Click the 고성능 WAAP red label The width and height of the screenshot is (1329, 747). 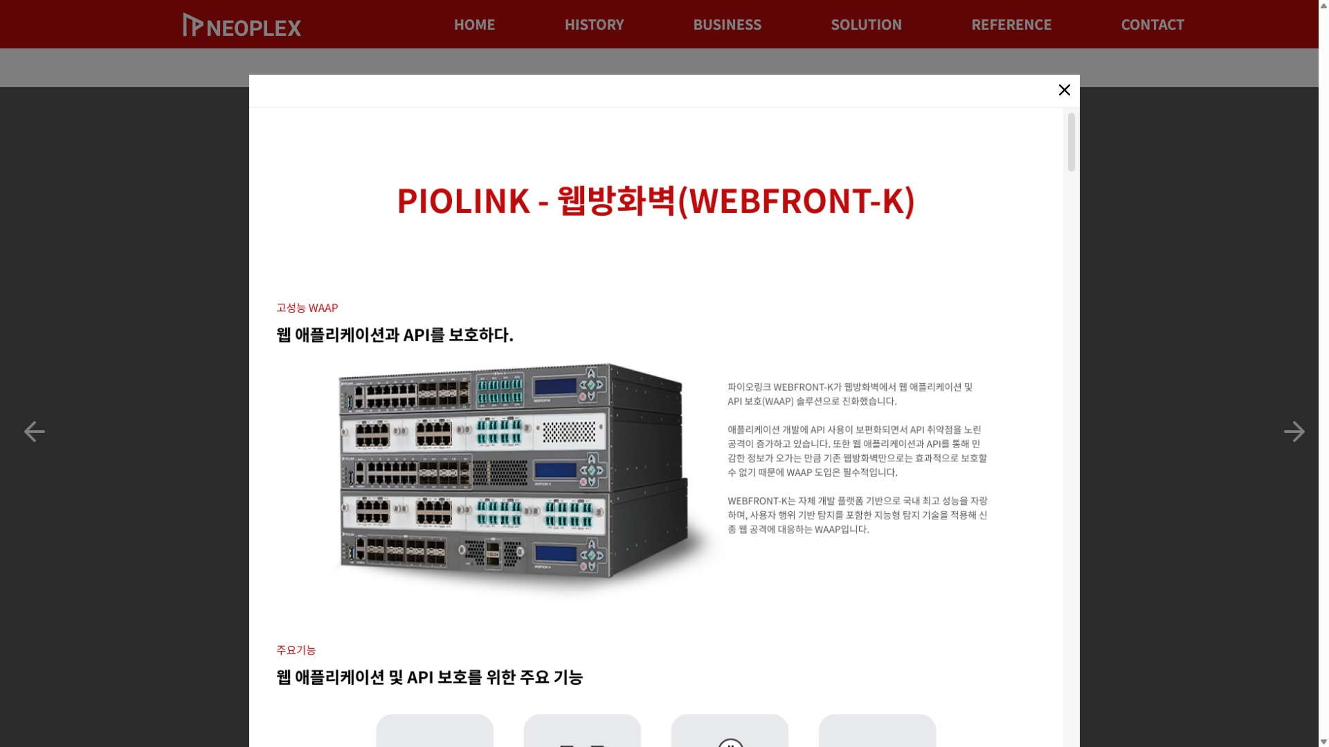click(x=307, y=308)
